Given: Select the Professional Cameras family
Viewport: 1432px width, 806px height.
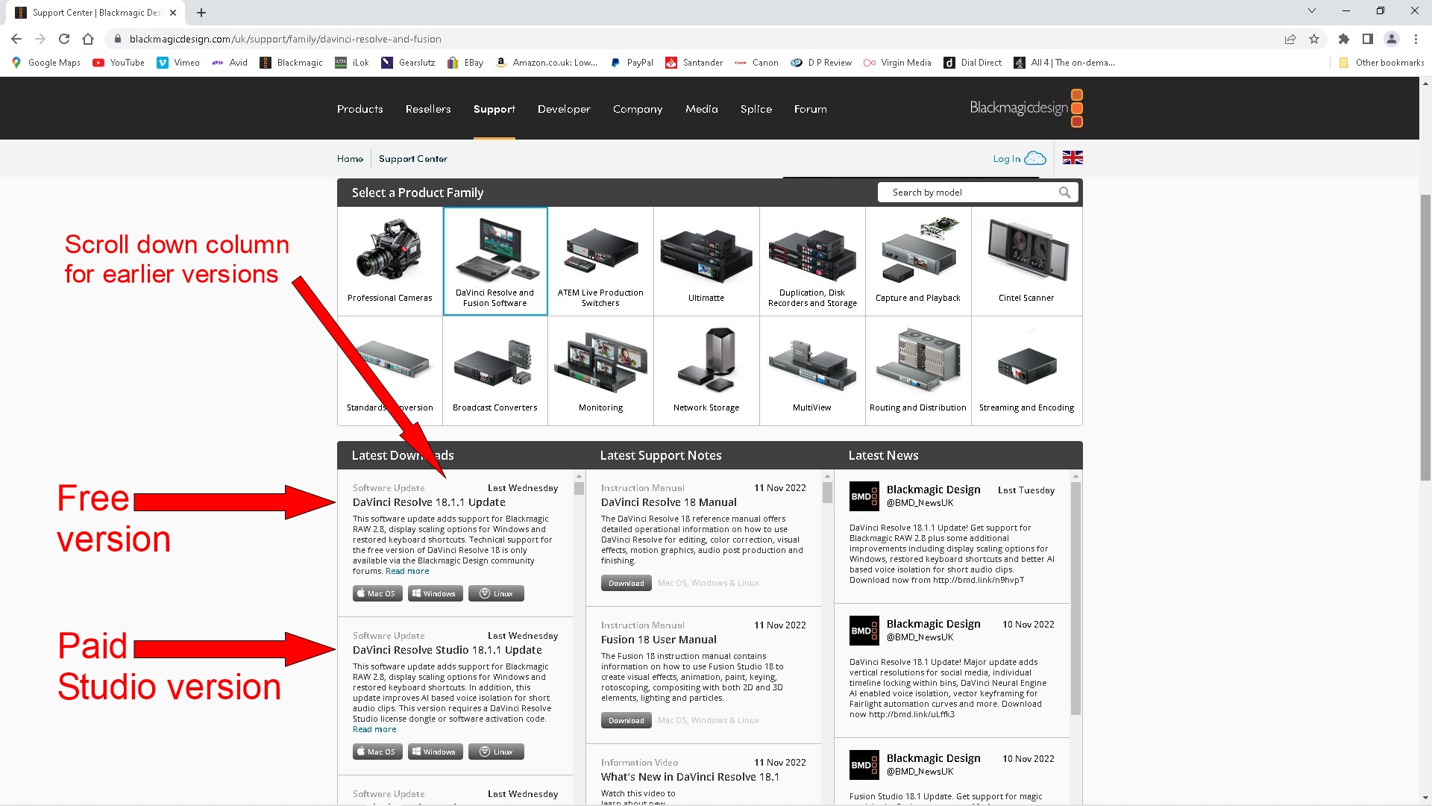Looking at the screenshot, I should coord(390,261).
